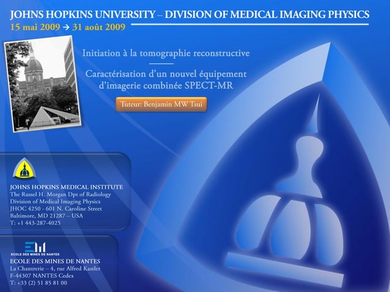This screenshot has height=292, width=390.
Task: Select The Russel H. Morgan Dpt of Radiology
Action: click(x=61, y=194)
